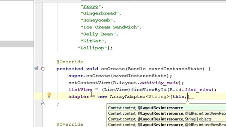Screen dimensions: 226x127
Task: Click the listView variable
Action: click(x=80, y=90)
